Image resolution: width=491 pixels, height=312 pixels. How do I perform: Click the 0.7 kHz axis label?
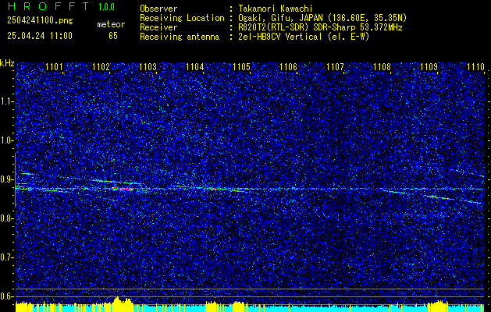5,257
